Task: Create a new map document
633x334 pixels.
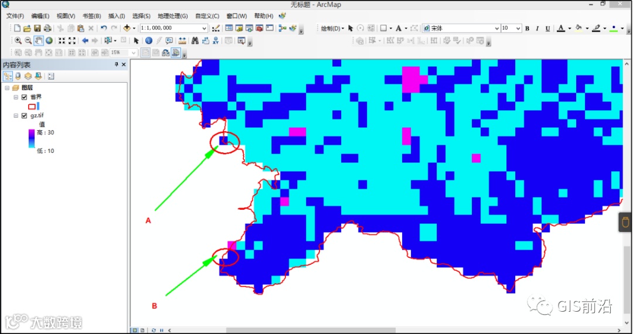Action: 17,28
